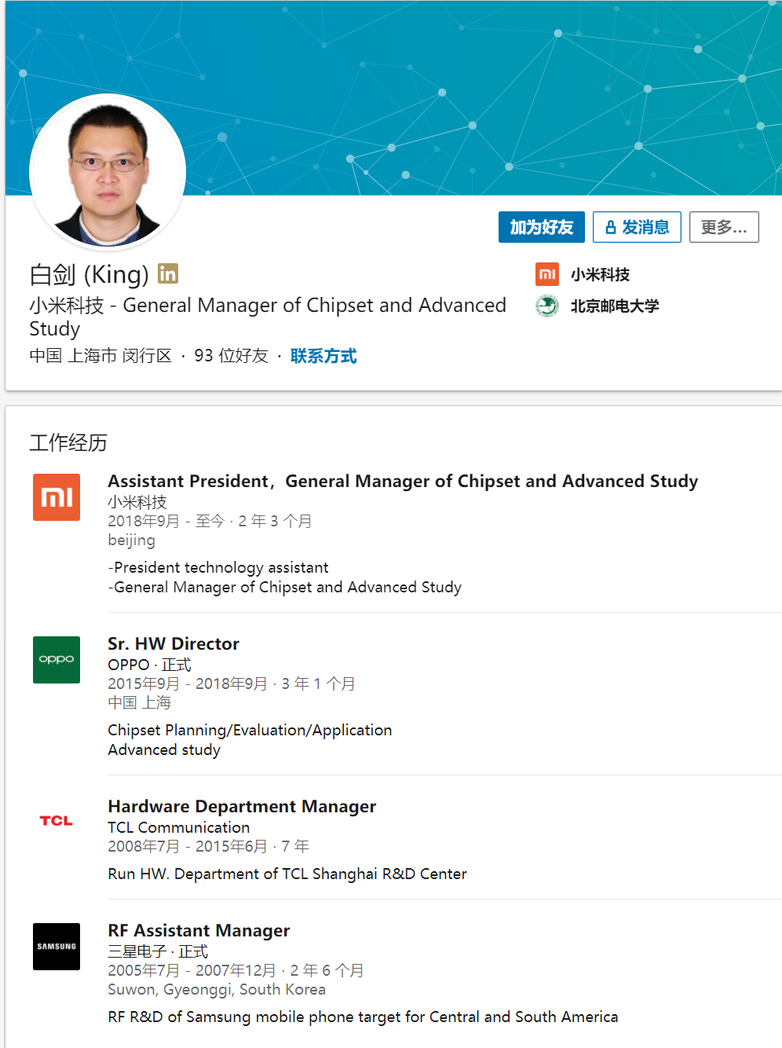Screen dimensions: 782x1048
Task: Open the 小米科技 company link in header
Action: click(600, 274)
